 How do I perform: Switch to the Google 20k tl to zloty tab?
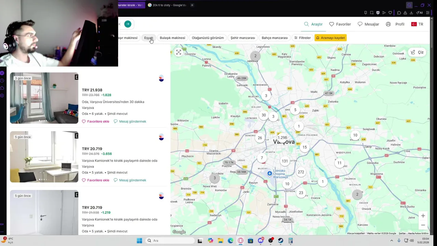[167, 5]
